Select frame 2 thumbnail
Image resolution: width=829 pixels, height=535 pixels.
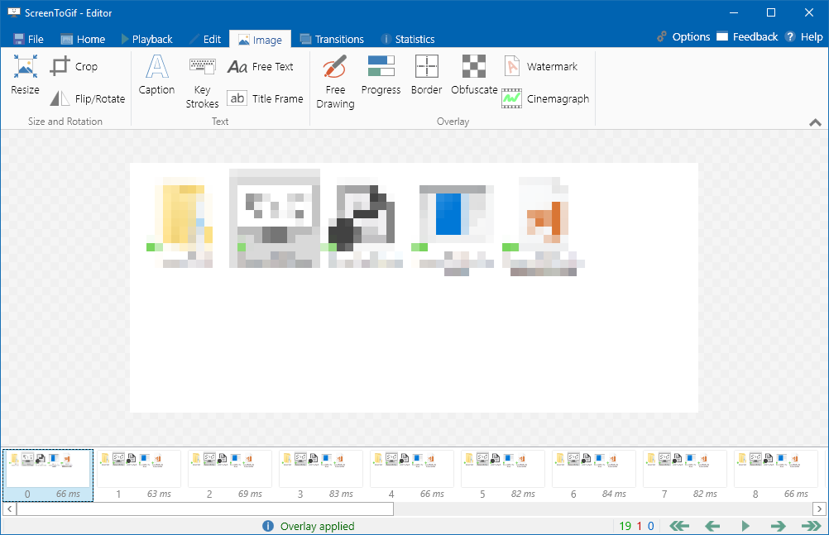pos(230,475)
